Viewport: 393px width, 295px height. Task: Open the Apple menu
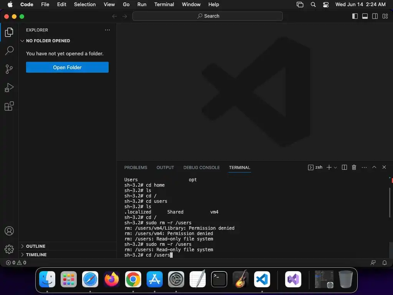point(10,5)
